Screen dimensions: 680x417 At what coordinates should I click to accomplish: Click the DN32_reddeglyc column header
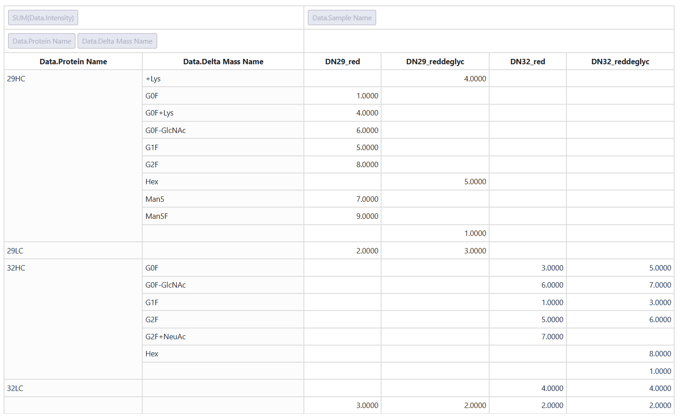point(620,62)
